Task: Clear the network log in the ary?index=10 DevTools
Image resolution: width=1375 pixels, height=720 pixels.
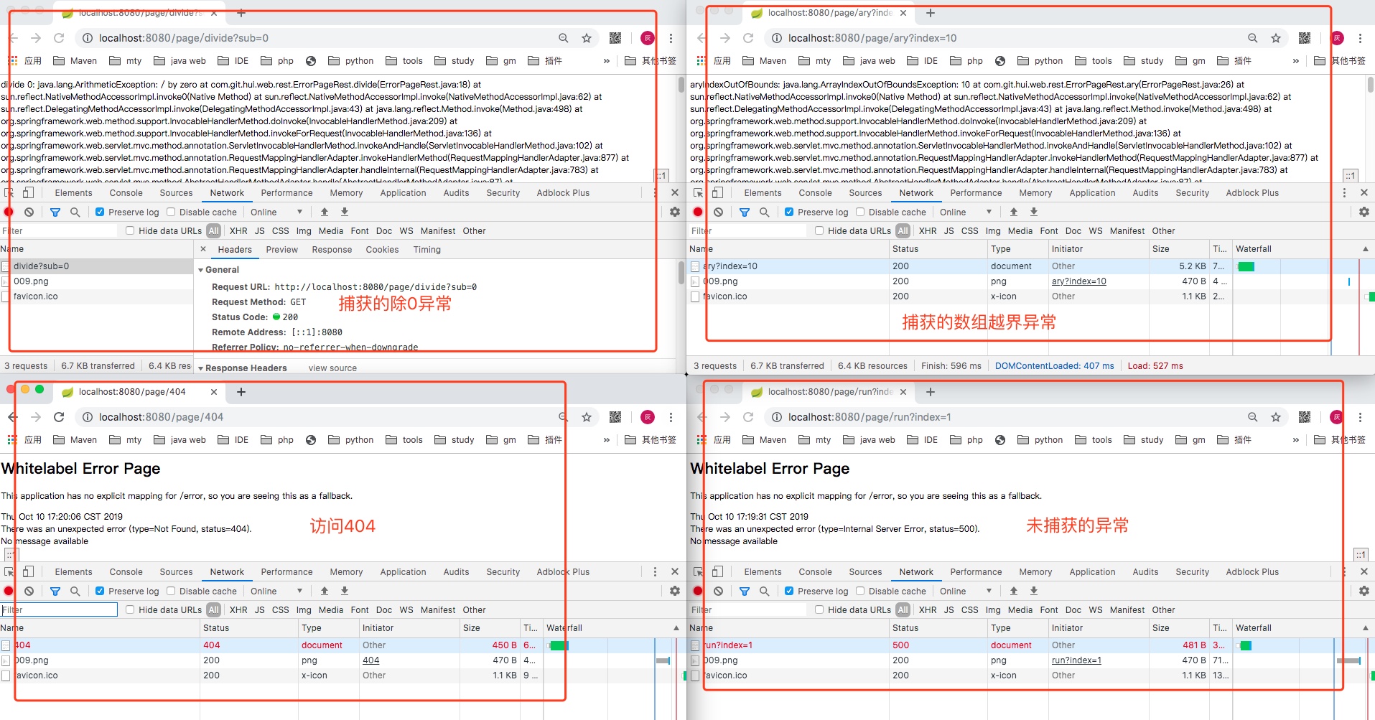Action: [718, 212]
